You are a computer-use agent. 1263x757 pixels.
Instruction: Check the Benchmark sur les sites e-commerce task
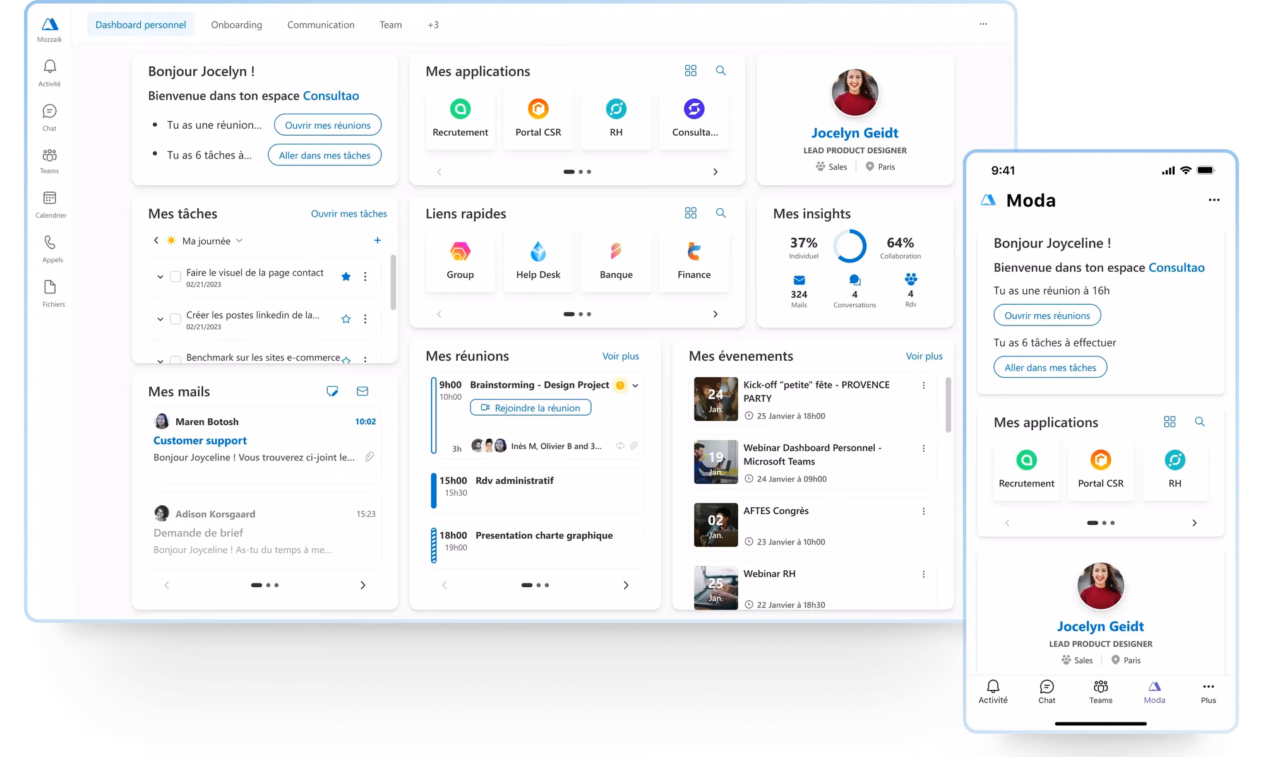tap(176, 359)
